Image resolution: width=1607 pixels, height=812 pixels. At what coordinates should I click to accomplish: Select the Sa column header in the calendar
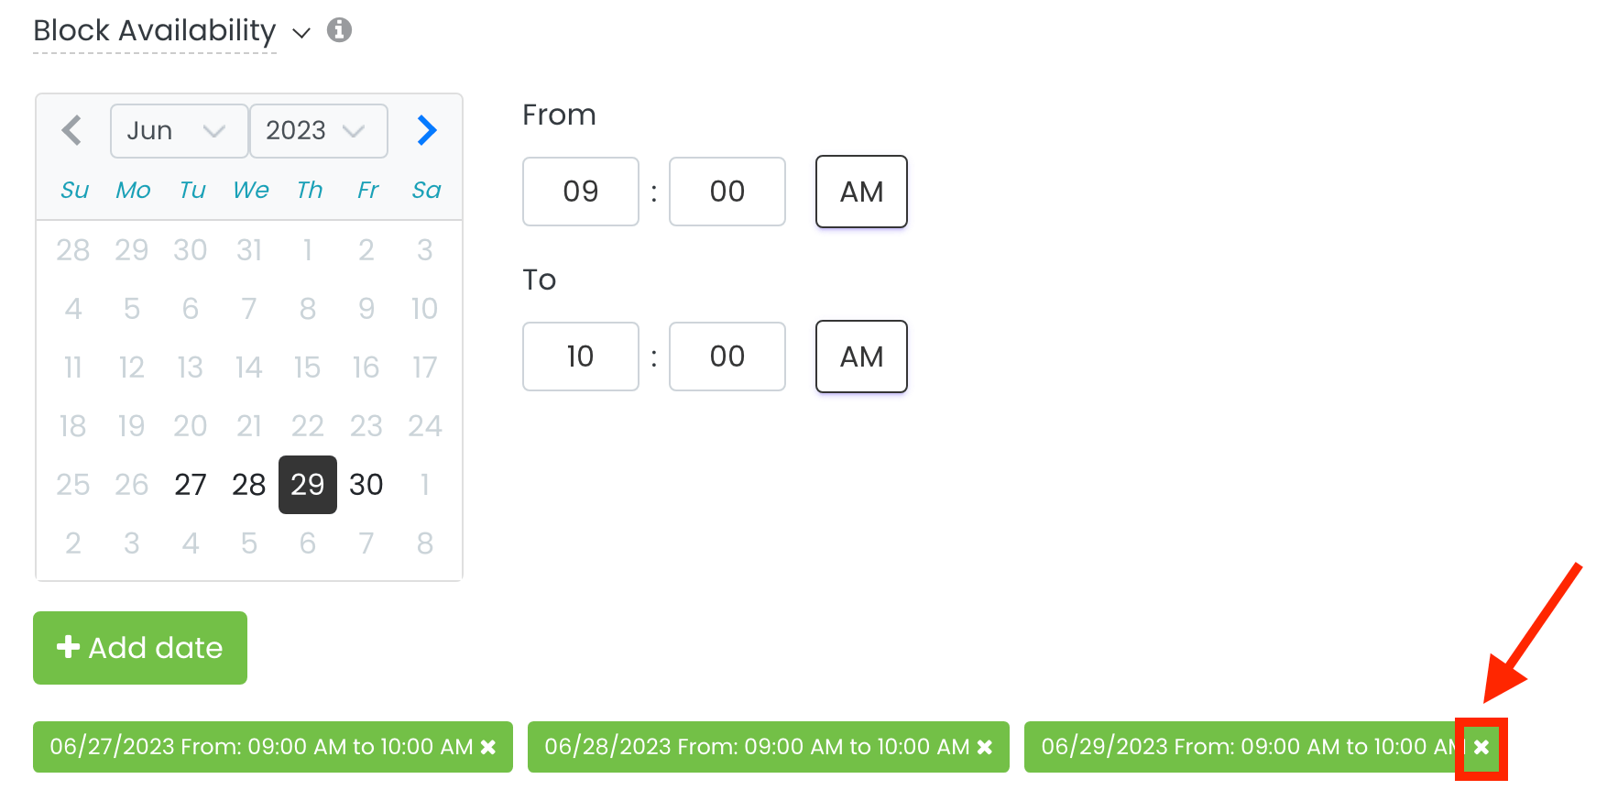(425, 190)
